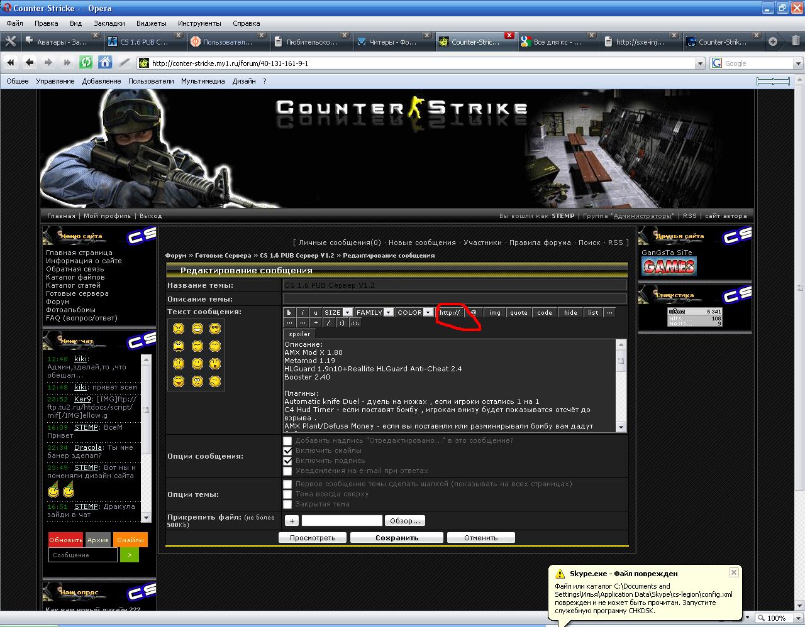Click the + formatting button in editor toolbar
805x627 pixels.
[x=316, y=323]
